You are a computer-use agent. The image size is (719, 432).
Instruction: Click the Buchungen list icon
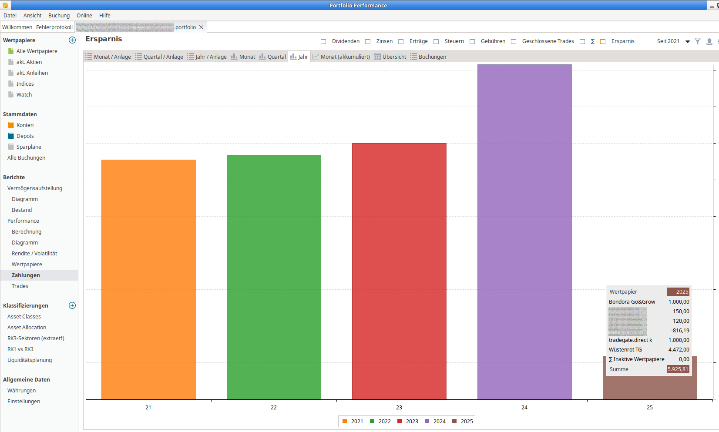click(413, 57)
